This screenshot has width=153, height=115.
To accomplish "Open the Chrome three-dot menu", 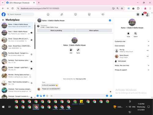I will tap(150, 8).
